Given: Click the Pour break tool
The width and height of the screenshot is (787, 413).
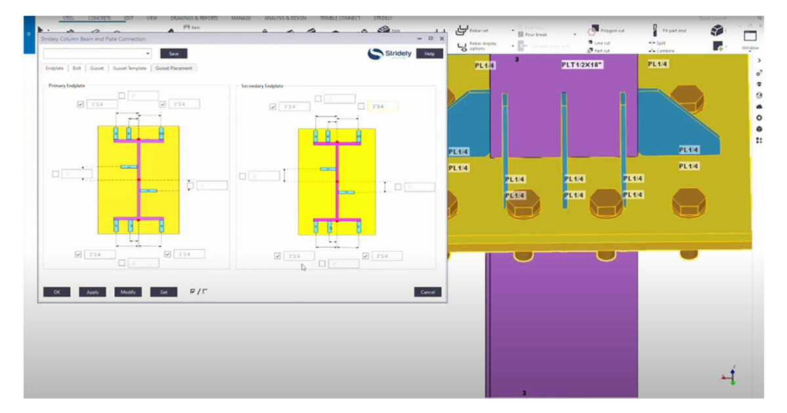Looking at the screenshot, I should 535,34.
